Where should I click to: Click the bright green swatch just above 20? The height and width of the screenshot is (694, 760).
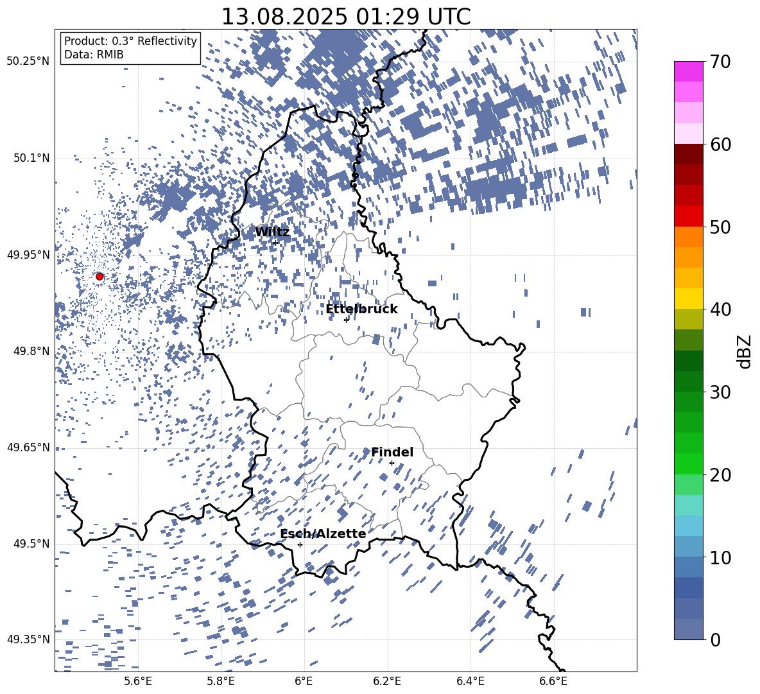point(689,464)
